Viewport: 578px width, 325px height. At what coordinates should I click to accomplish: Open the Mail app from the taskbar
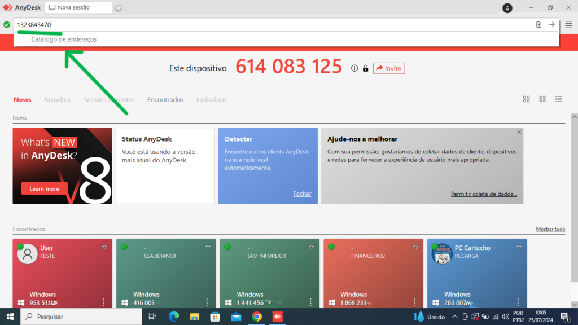coord(236,317)
